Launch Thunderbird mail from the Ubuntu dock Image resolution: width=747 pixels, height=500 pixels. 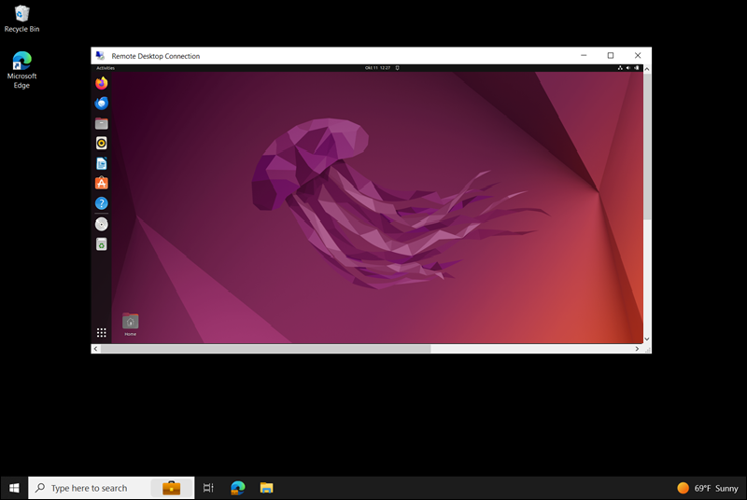(102, 104)
